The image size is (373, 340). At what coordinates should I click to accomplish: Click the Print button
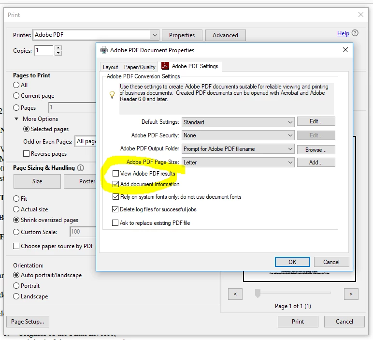pos(298,322)
